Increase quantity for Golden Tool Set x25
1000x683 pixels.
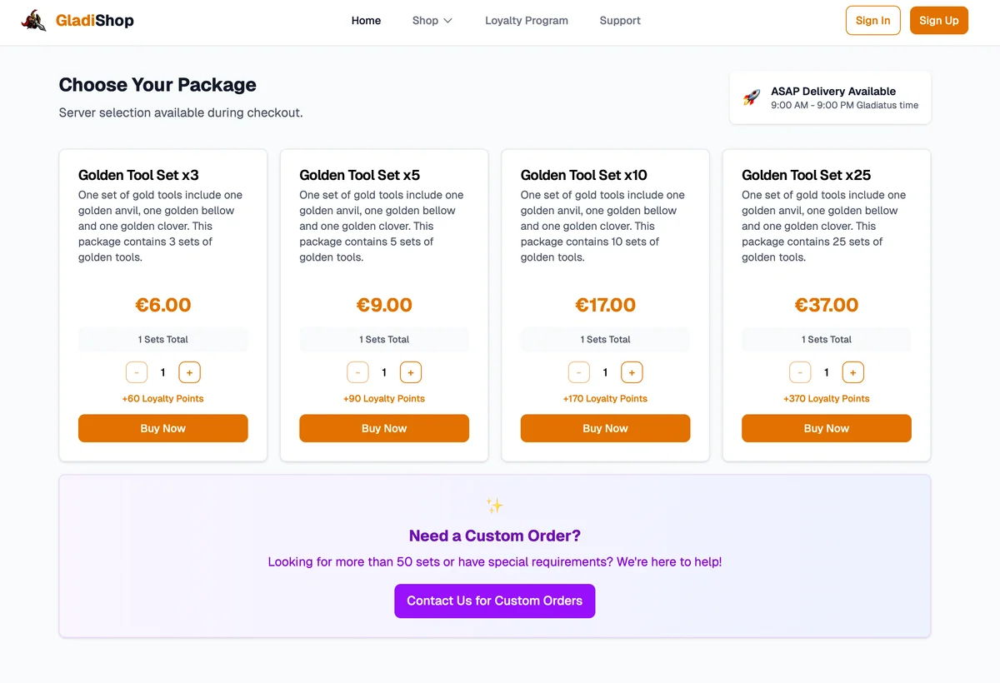(853, 372)
